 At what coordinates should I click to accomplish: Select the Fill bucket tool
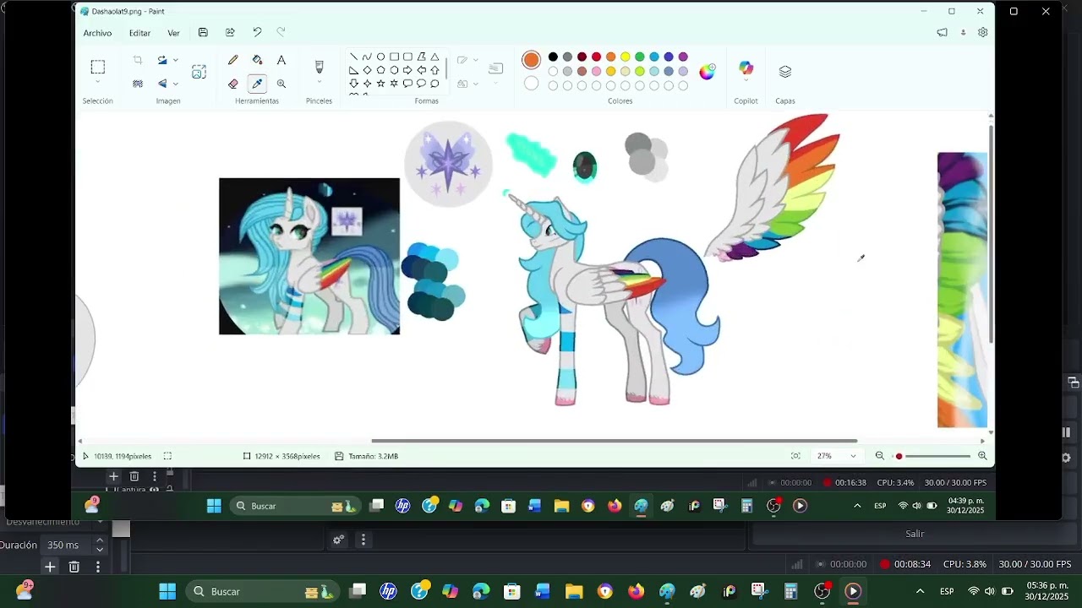pyautogui.click(x=257, y=60)
